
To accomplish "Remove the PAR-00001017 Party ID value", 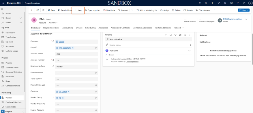I will click(73, 48).
